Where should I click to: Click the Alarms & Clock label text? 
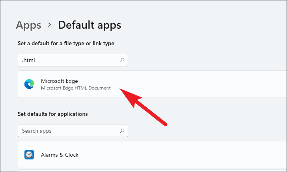pyautogui.click(x=60, y=155)
